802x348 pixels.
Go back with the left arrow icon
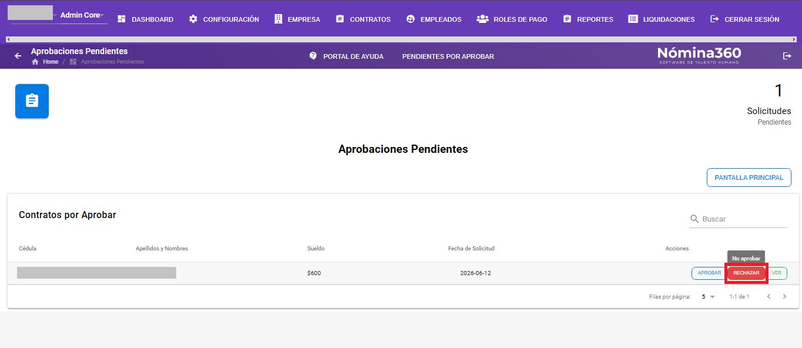18,56
